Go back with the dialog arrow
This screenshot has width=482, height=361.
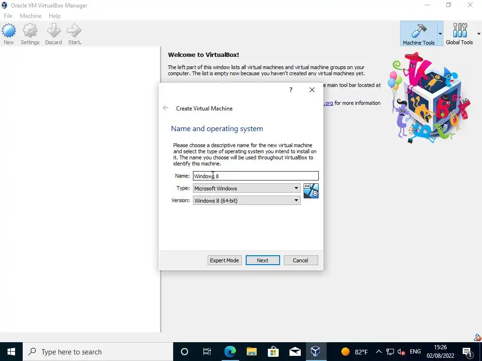[166, 108]
